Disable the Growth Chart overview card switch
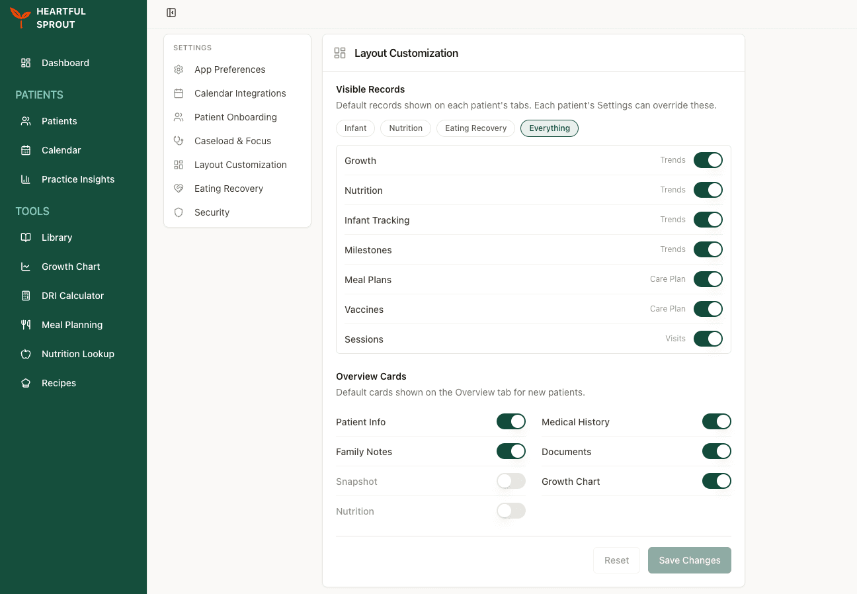The width and height of the screenshot is (857, 594). tap(717, 481)
